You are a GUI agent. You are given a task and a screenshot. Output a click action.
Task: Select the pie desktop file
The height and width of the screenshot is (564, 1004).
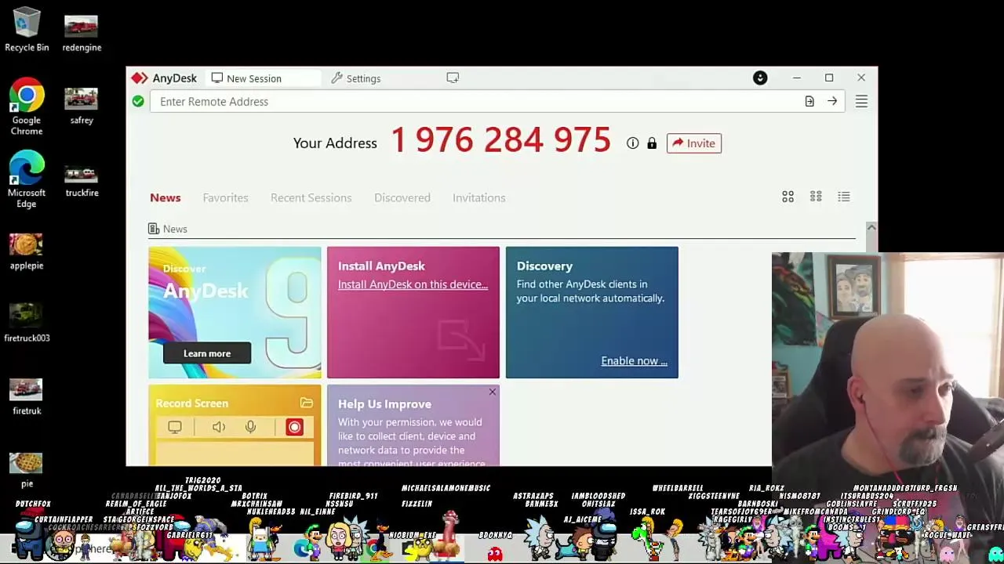click(27, 469)
